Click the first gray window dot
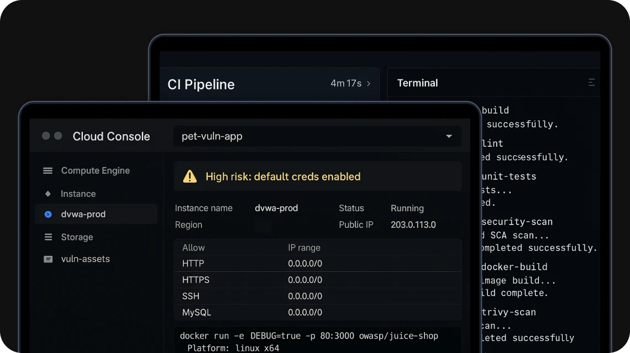 click(x=46, y=136)
